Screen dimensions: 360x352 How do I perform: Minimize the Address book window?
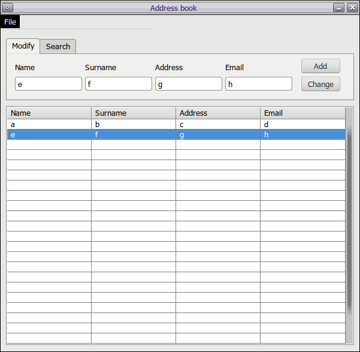point(338,8)
